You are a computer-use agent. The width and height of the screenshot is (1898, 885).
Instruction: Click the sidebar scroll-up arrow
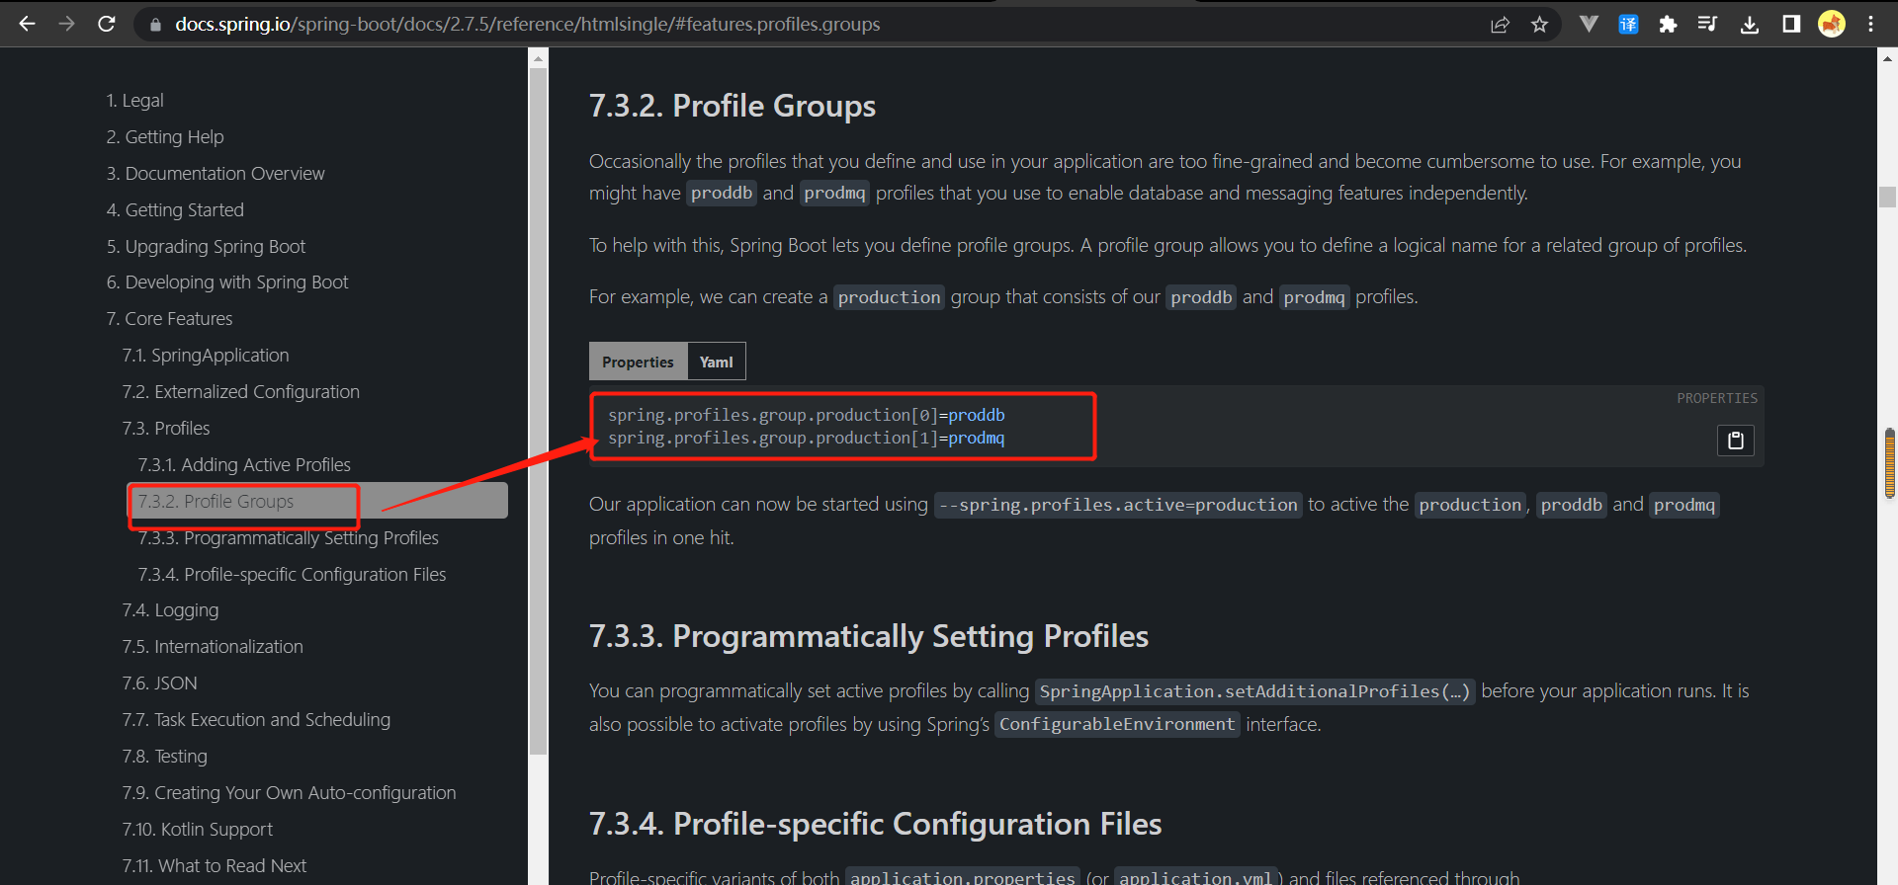click(538, 58)
